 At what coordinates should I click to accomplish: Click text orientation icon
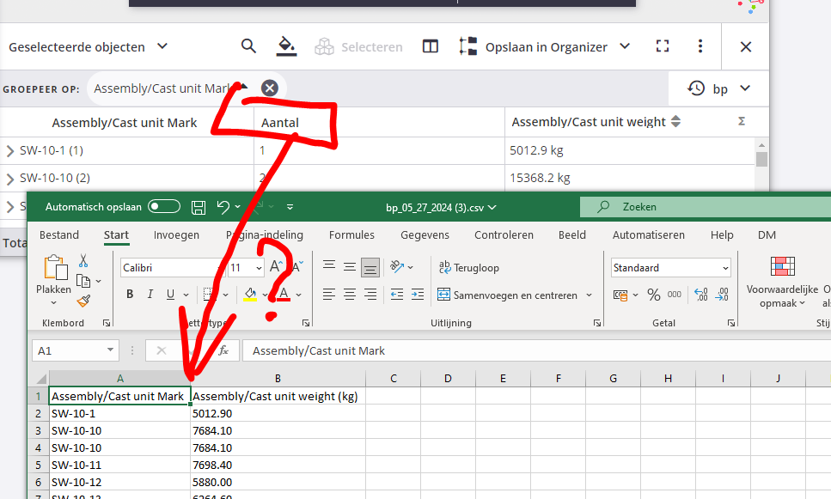coord(398,266)
